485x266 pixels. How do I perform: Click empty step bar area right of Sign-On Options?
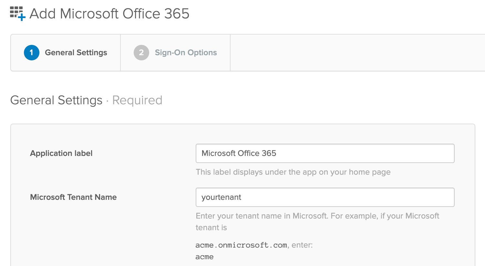pos(355,53)
